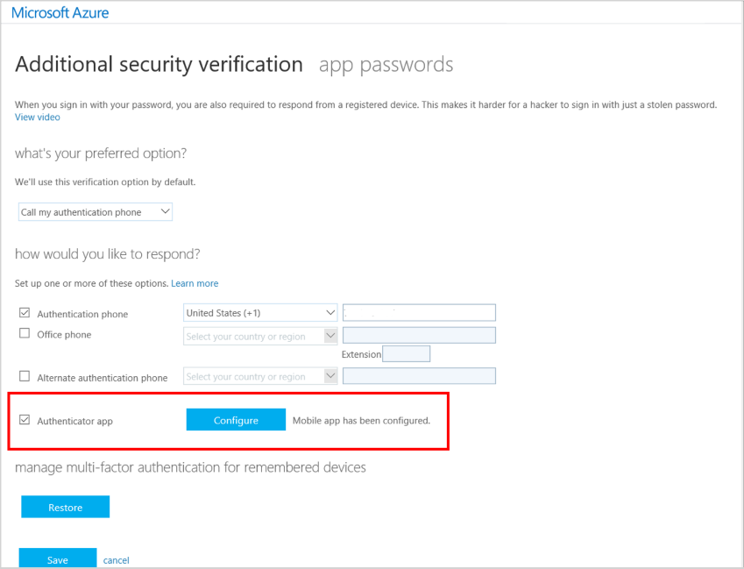This screenshot has width=744, height=569.
Task: Focus the Office phone number field
Action: click(x=419, y=336)
